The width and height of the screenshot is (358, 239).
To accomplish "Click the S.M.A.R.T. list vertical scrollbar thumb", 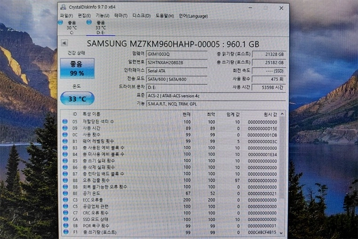I will [x=282, y=157].
